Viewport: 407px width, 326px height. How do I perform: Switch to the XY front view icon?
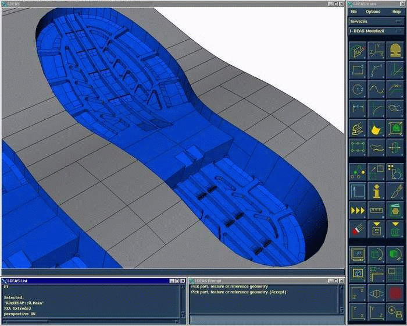[x=358, y=313]
